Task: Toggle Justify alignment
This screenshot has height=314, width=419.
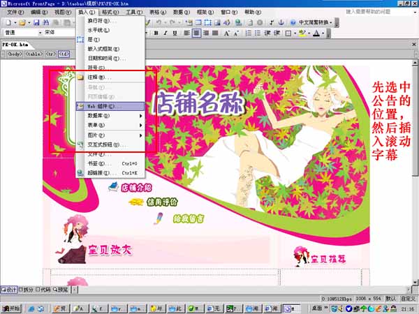Action: tap(215, 33)
